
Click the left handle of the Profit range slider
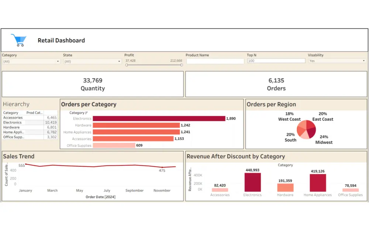127,64
